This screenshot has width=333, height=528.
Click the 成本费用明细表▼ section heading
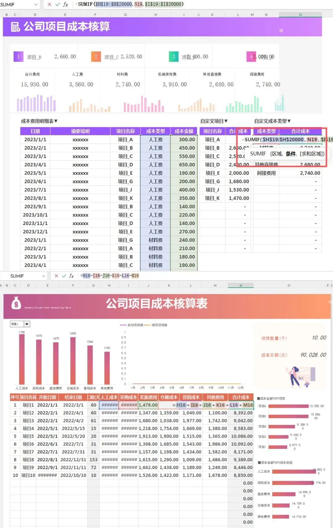(39, 121)
